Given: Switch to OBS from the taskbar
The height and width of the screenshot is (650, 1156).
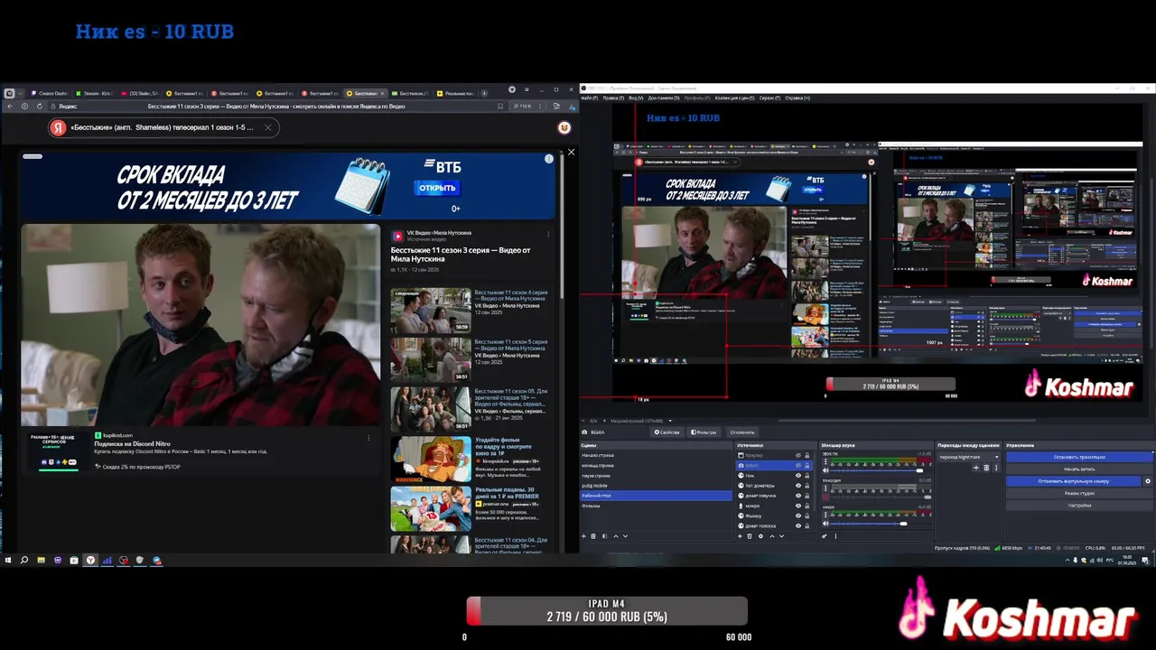Looking at the screenshot, I should click(124, 560).
